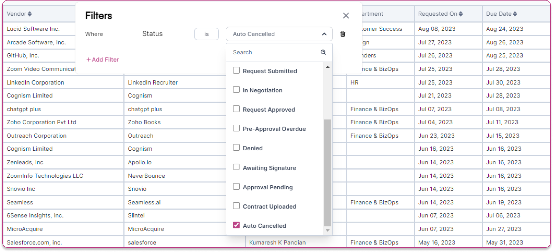Click vendor cell Zoom Video Communications
The width and height of the screenshot is (553, 252).
pos(41,69)
